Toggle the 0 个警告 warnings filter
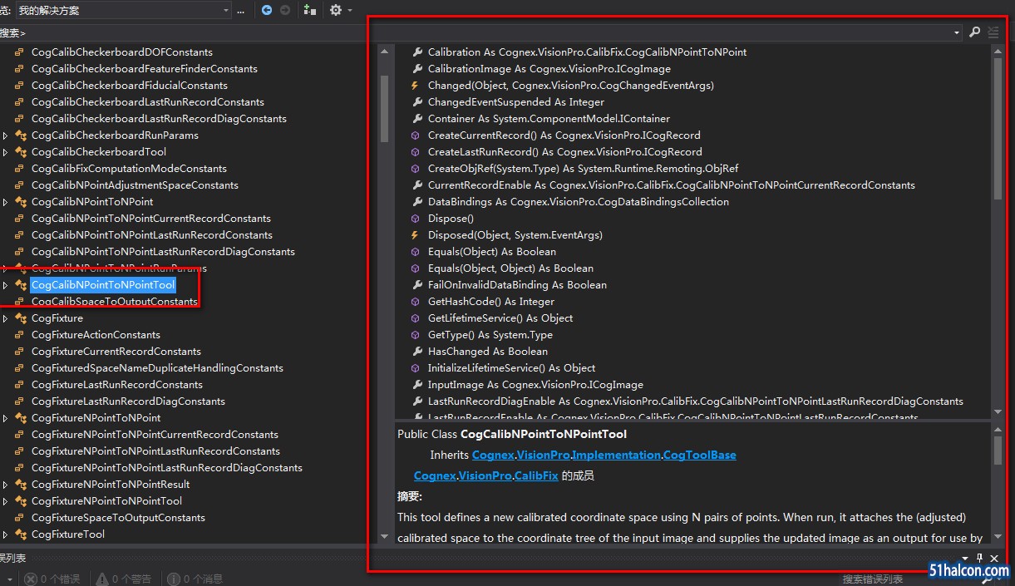 tap(124, 579)
